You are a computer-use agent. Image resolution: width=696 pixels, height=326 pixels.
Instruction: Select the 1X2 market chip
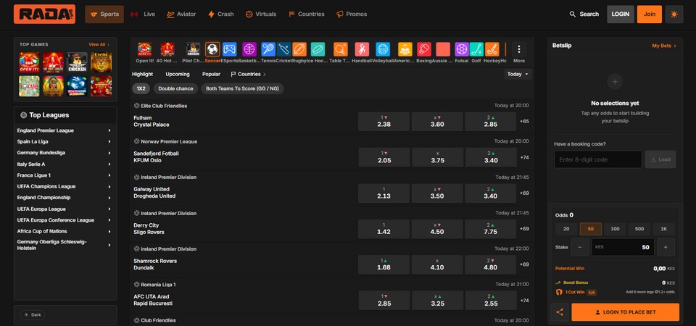(141, 88)
